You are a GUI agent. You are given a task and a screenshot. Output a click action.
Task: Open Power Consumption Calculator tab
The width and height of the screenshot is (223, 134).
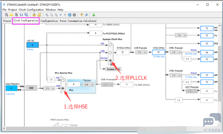[x=78, y=21]
